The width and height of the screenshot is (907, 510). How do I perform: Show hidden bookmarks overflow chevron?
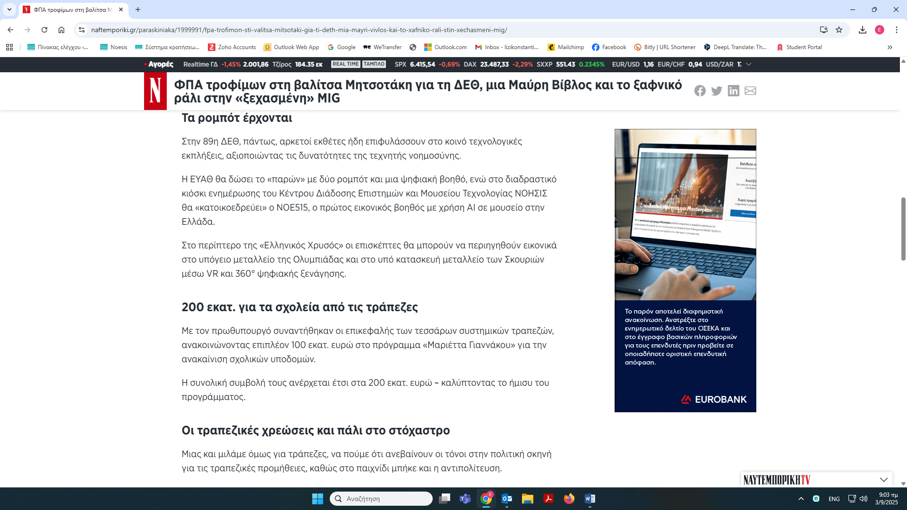[x=890, y=47]
